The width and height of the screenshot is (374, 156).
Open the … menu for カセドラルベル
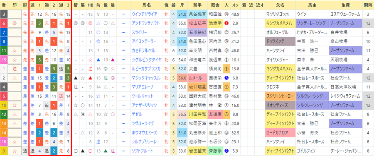click(123, 50)
